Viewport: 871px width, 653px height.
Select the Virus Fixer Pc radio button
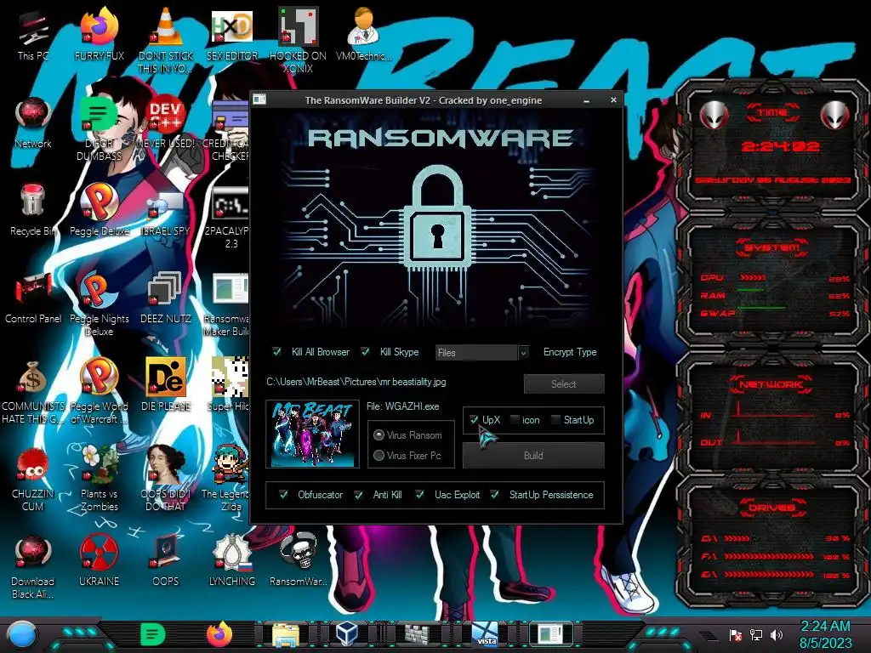point(379,456)
